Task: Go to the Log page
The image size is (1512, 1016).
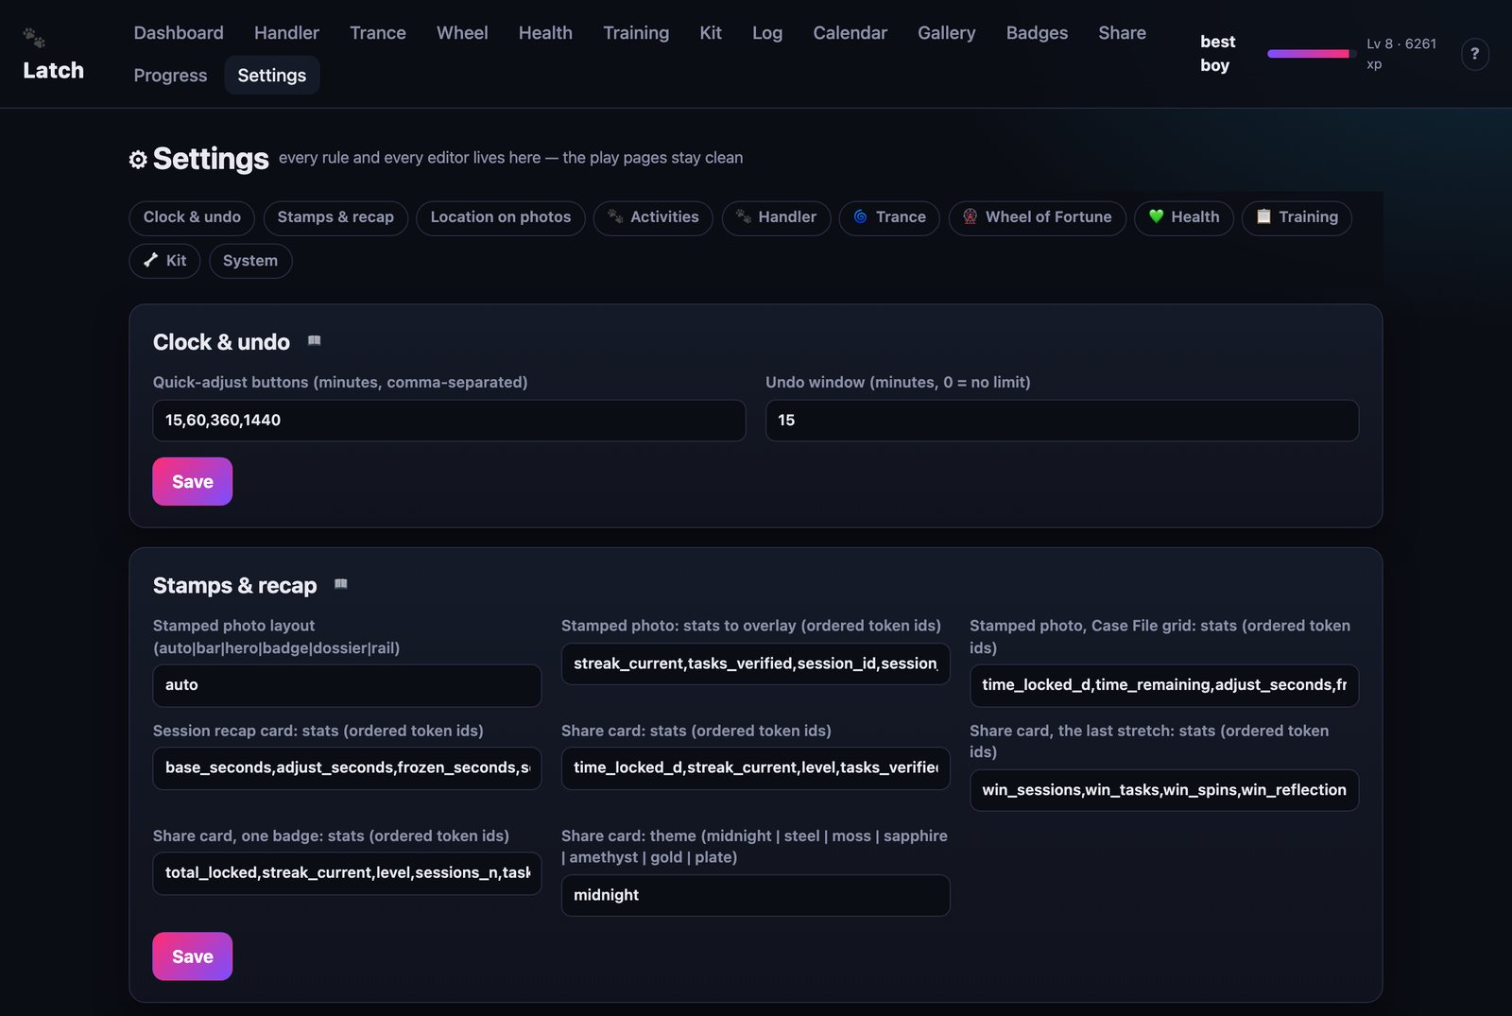Action: click(767, 33)
